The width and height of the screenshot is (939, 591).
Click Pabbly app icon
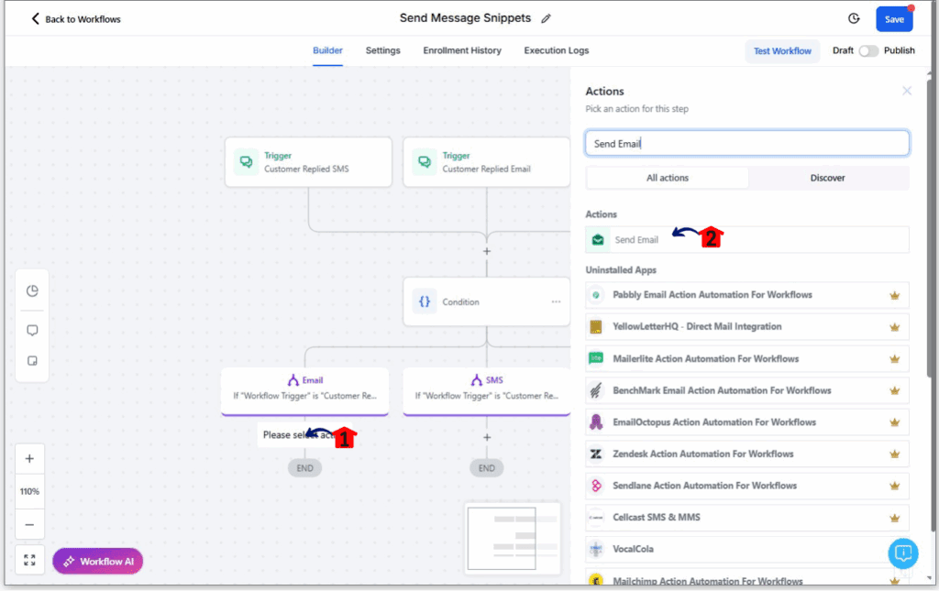click(596, 295)
